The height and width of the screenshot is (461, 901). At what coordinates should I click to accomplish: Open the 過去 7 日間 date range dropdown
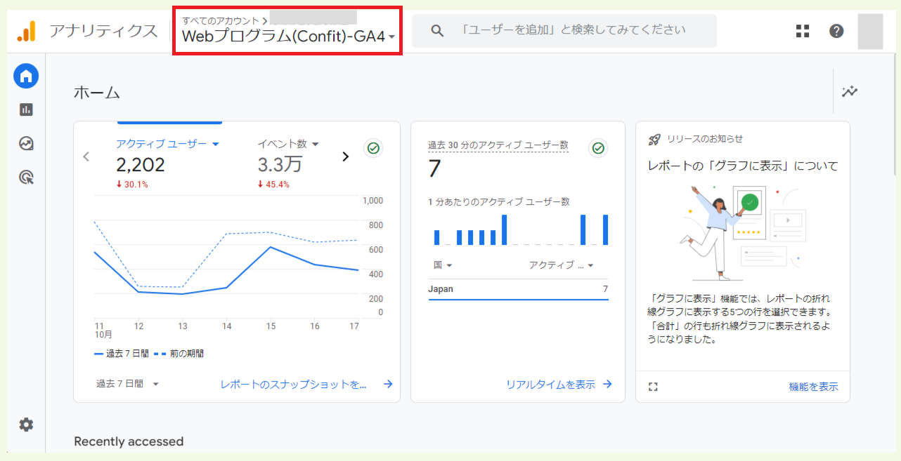128,384
